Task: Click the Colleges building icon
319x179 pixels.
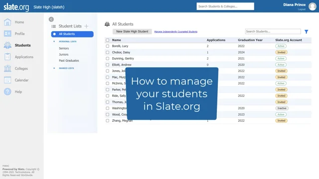Action: pyautogui.click(x=7, y=69)
